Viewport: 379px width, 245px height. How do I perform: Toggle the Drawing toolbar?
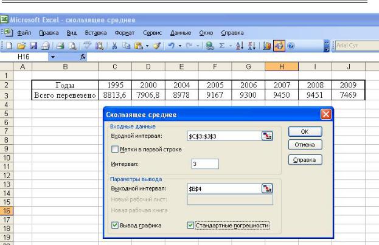click(279, 46)
